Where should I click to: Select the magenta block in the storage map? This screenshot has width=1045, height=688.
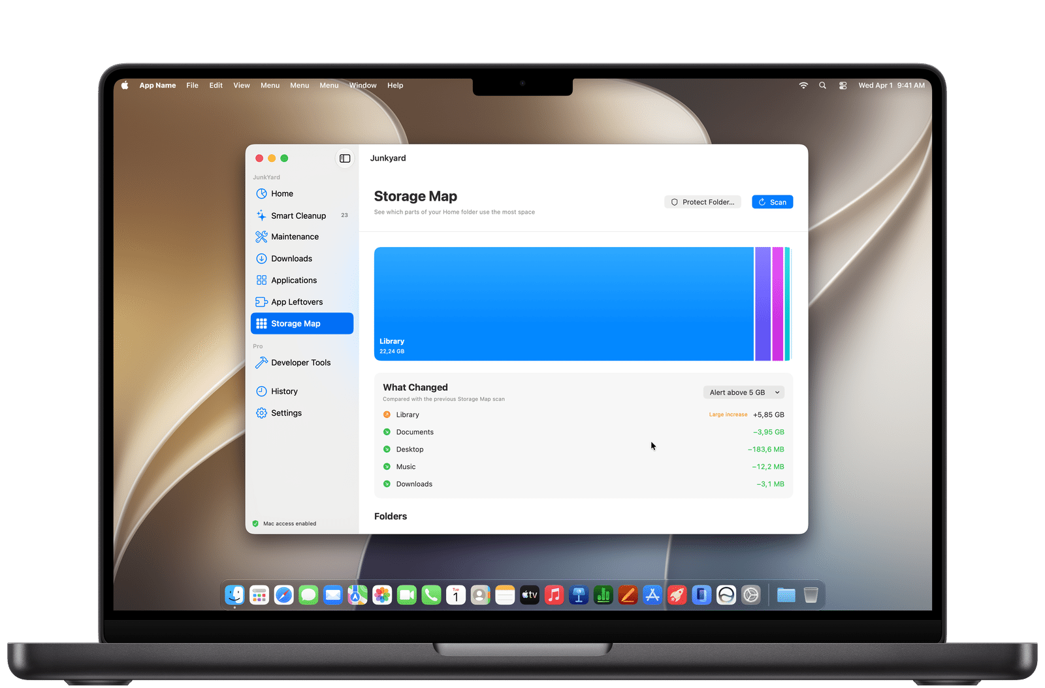tap(778, 304)
